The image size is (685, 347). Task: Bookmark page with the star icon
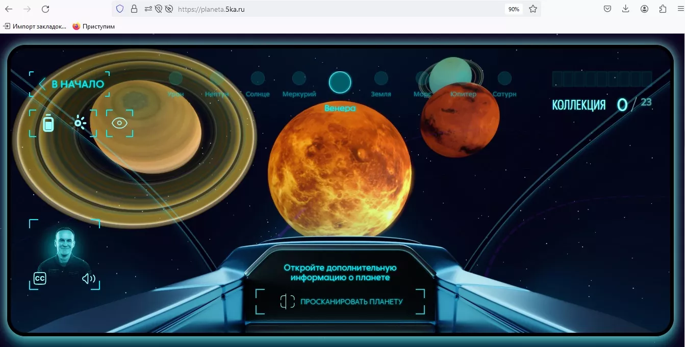coord(533,9)
